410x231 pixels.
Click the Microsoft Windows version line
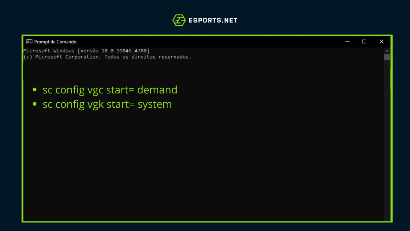[x=86, y=51]
